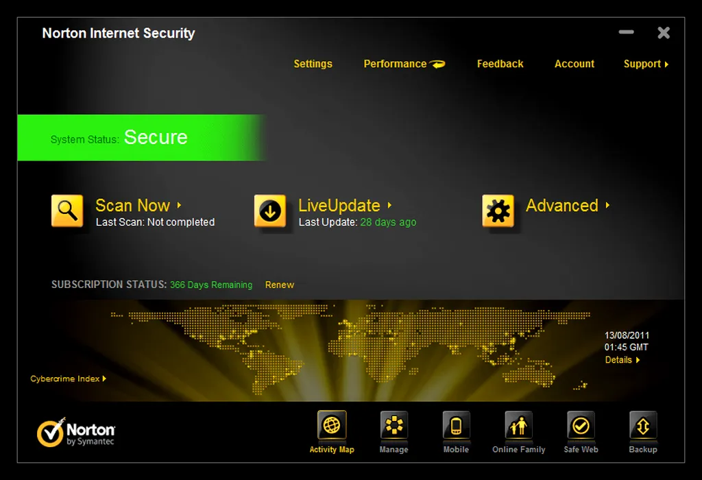
Task: Click the Advanced gear icon
Action: [498, 211]
